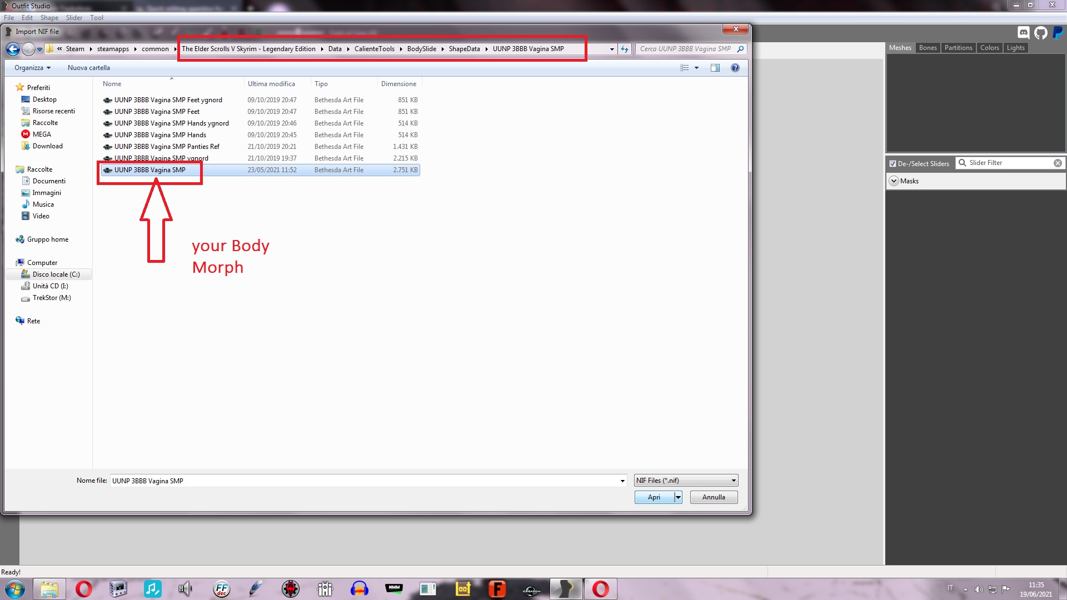1067x600 pixels.
Task: Switch to the Colors tab
Action: pyautogui.click(x=989, y=48)
